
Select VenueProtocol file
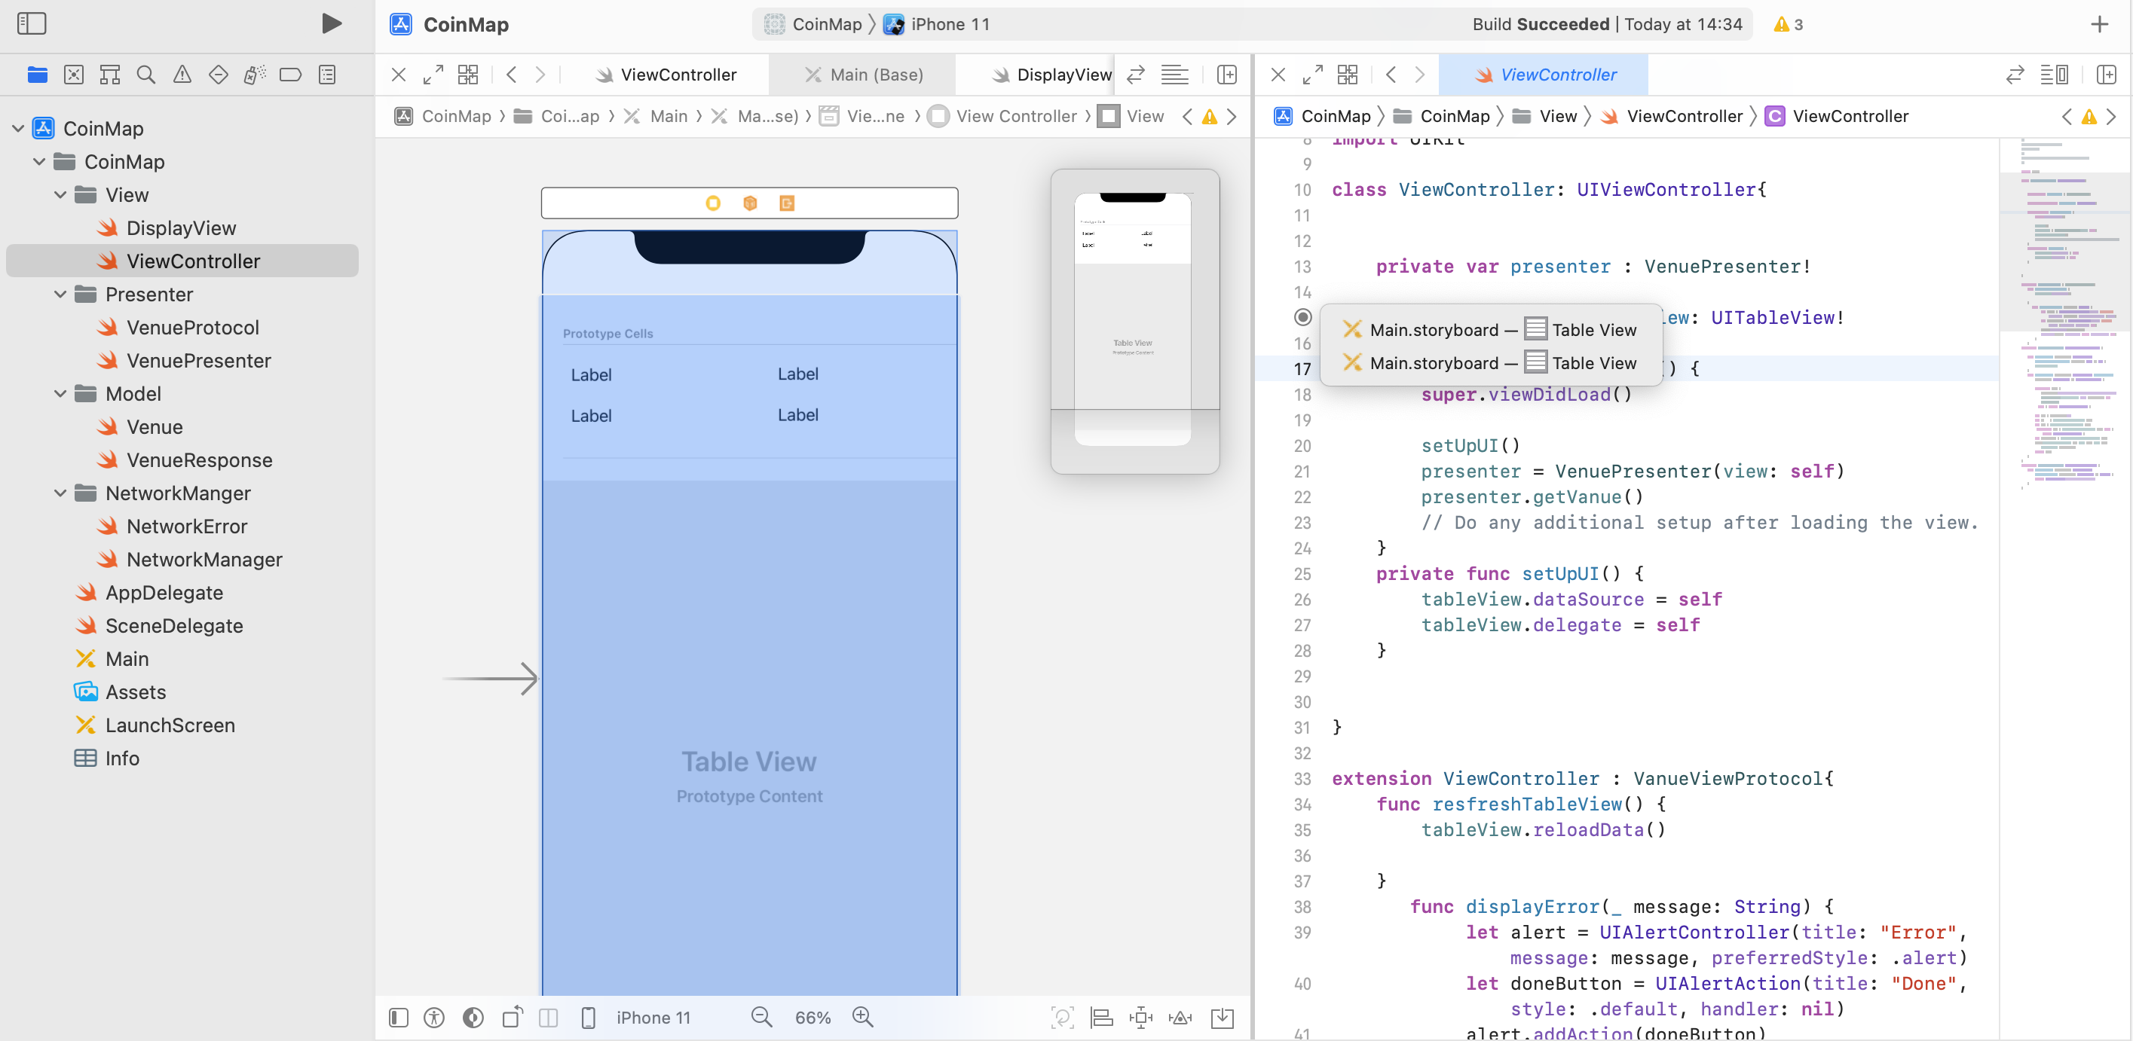[x=193, y=327]
